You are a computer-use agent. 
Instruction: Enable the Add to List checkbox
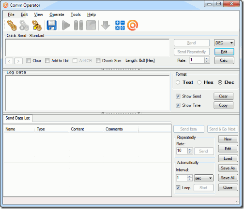47,61
